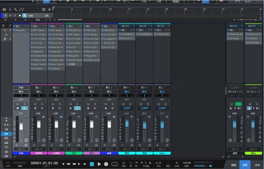The height and width of the screenshot is (169, 264).
Task: Switch to the 浏览 tab
Action: pyautogui.click(x=257, y=165)
